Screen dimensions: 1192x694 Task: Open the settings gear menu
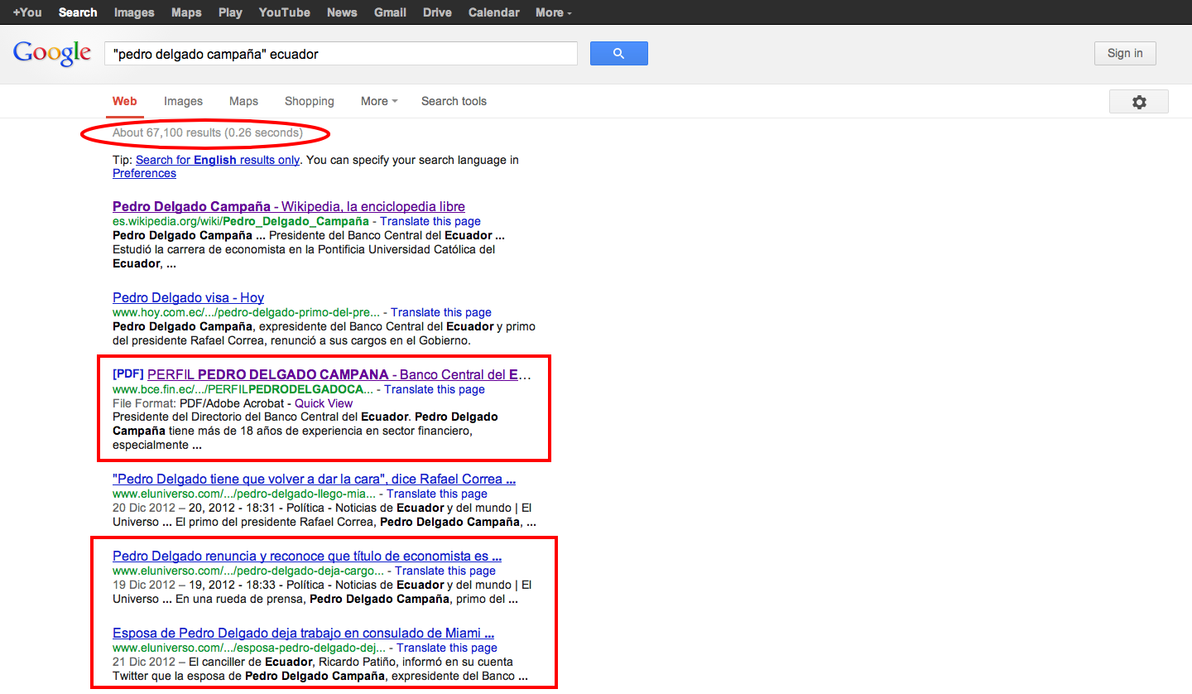1139,102
